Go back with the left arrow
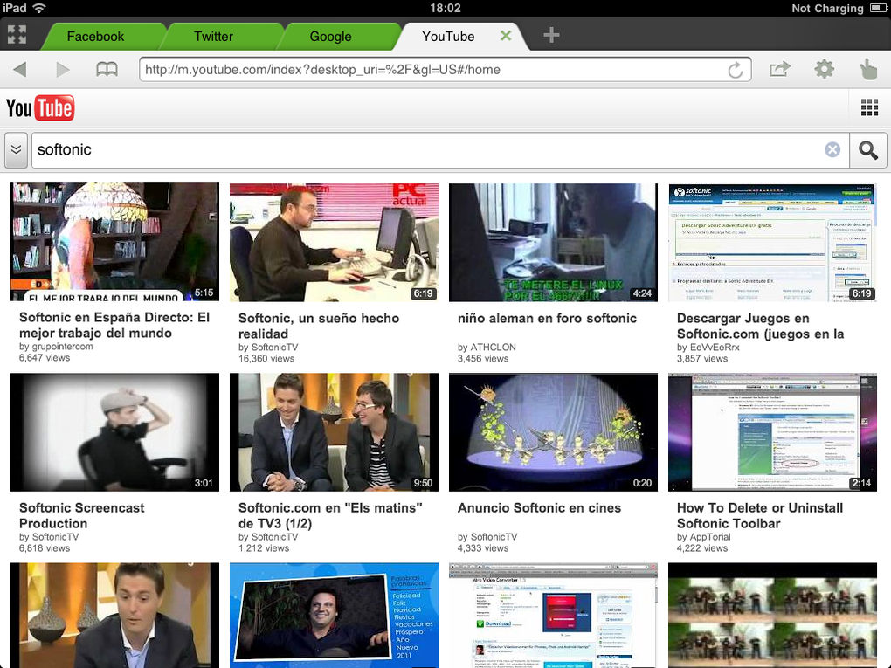Image resolution: width=891 pixels, height=668 pixels. [20, 69]
